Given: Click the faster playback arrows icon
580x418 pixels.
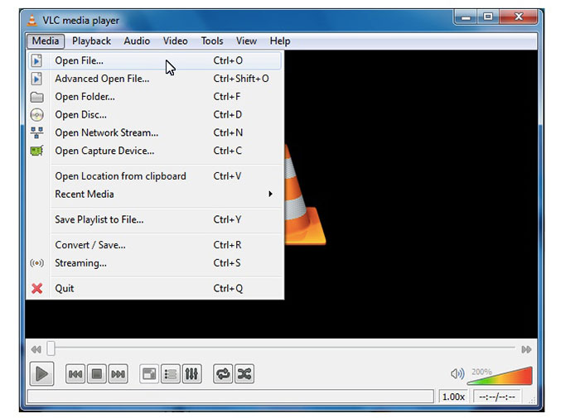Looking at the screenshot, I should coord(526,349).
